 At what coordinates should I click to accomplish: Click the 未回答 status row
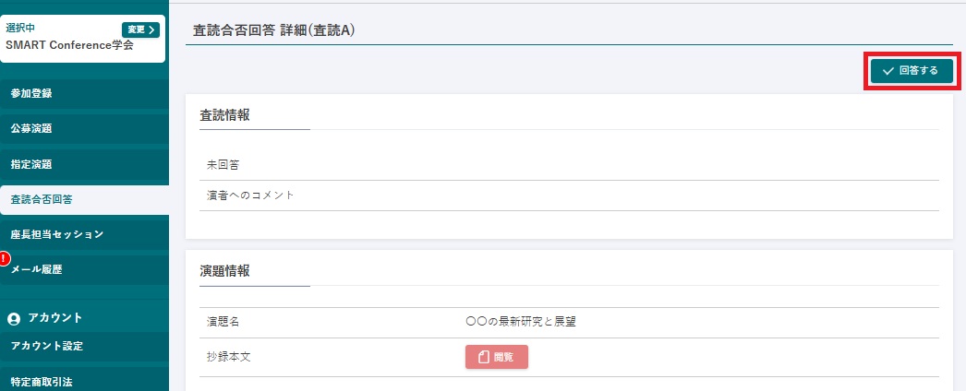pyautogui.click(x=570, y=164)
